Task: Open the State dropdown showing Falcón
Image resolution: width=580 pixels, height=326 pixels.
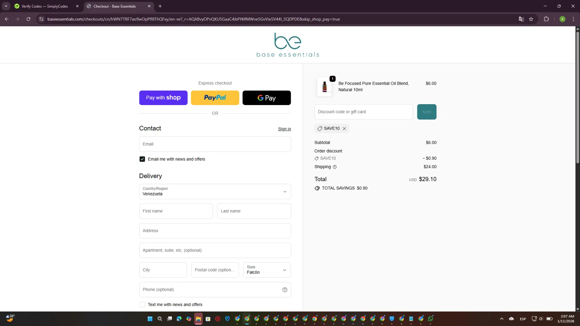Action: coord(267,270)
